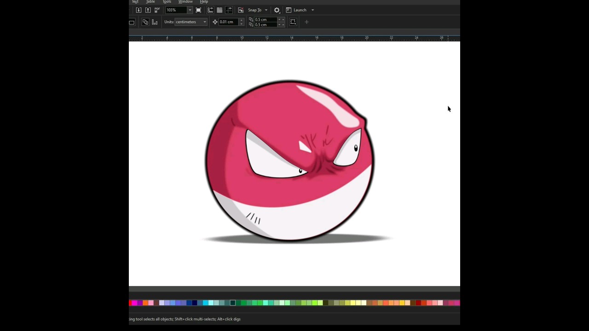Image resolution: width=589 pixels, height=331 pixels.
Task: Click the nudge distance 0.01 cm field
Action: pyautogui.click(x=229, y=22)
